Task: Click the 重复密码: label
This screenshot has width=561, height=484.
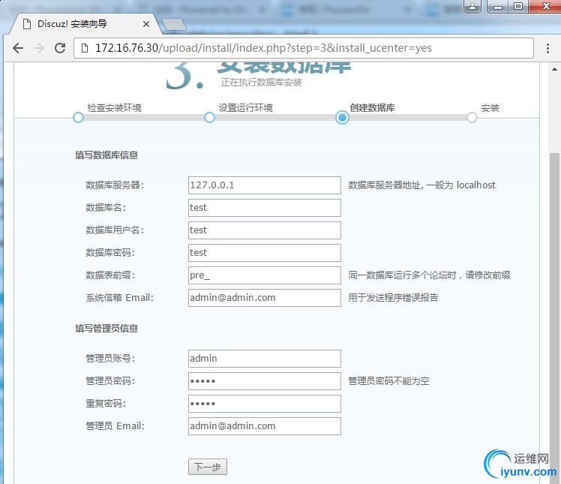Action: [x=106, y=404]
